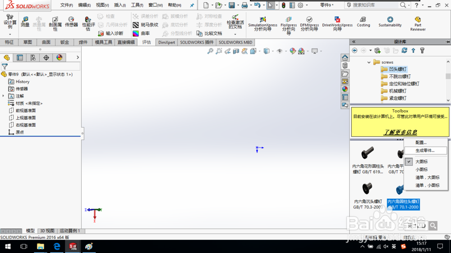Open the PropertyManager tab
The image size is (451, 253).
[x=20, y=58]
